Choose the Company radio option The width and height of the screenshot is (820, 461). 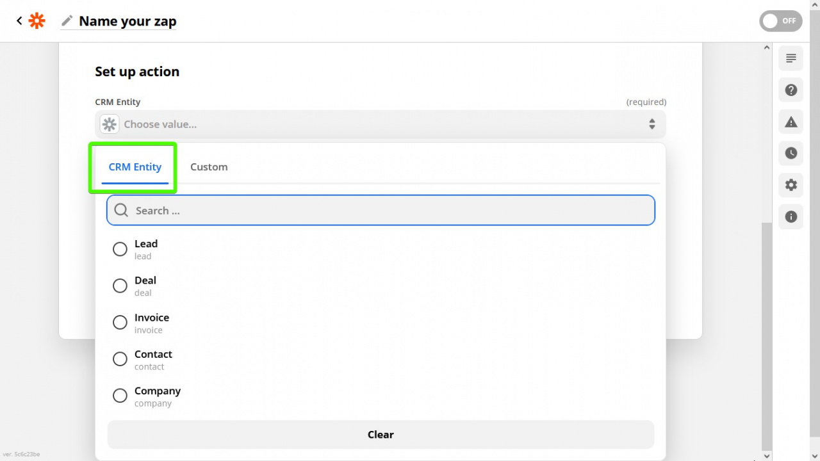tap(120, 396)
